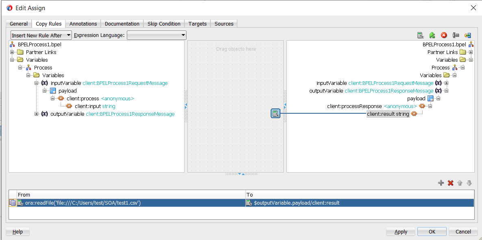Expand outputVariable node in the left tree
This screenshot has height=240, width=482.
37,114
